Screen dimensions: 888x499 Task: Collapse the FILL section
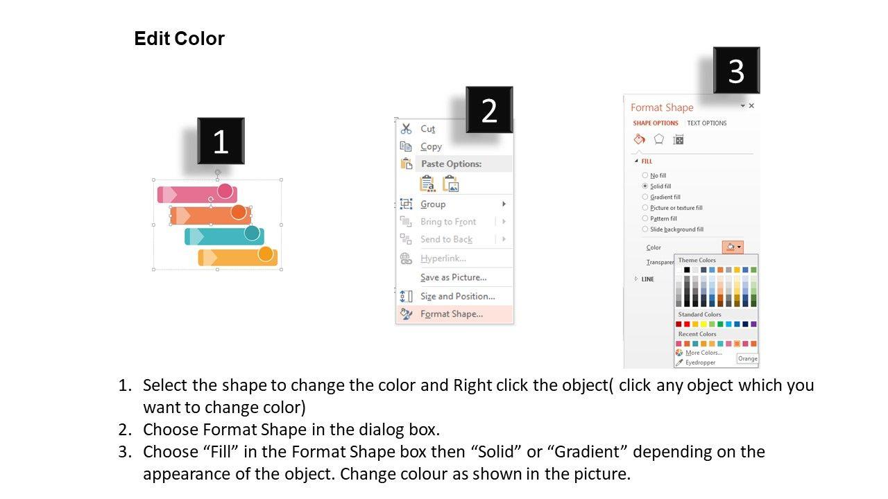[x=637, y=161]
